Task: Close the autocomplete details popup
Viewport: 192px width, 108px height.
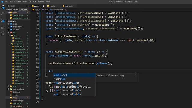Action: point(136,74)
